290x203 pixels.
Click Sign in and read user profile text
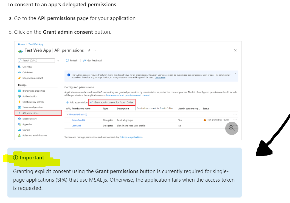pos(131,126)
